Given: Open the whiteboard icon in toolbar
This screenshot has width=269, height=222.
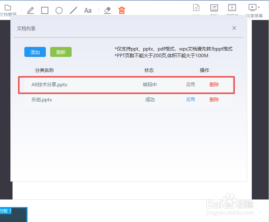Looking at the screenshot, I should [x=214, y=8].
